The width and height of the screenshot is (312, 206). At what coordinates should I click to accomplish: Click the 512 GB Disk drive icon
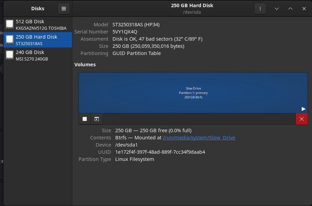[10, 25]
